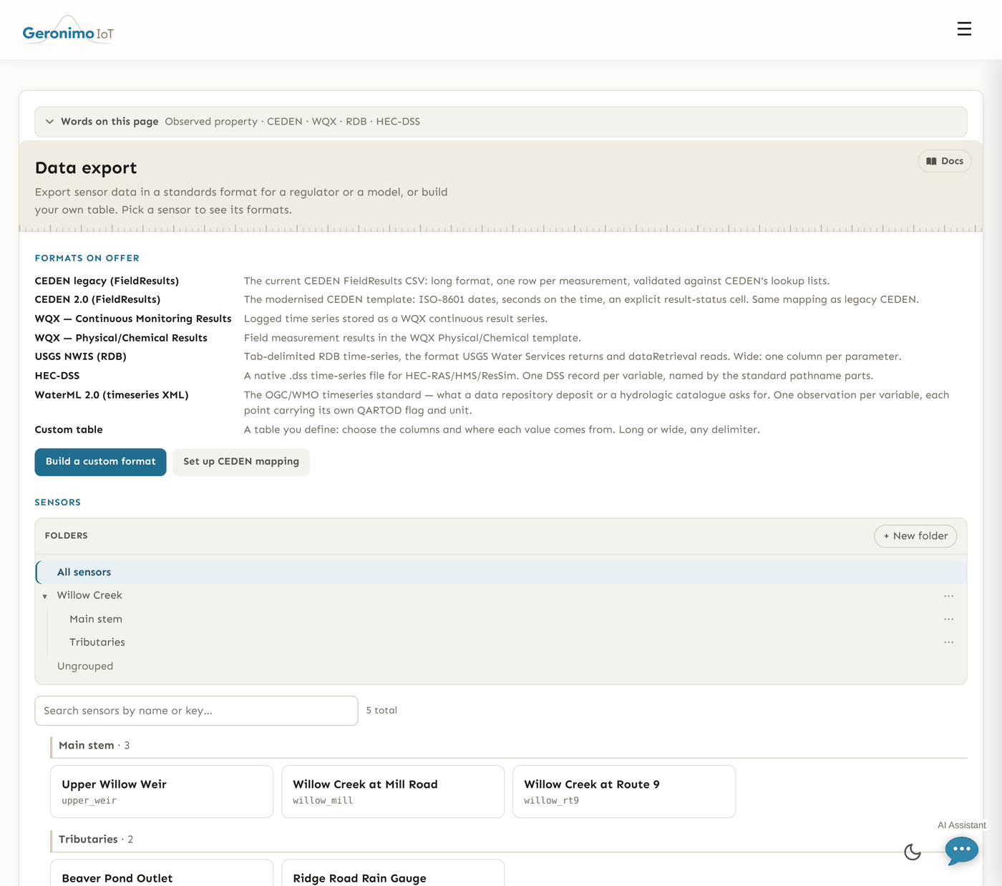Click 'WQX — Continuous Monitoring Results' text
1002x886 pixels.
tap(133, 319)
